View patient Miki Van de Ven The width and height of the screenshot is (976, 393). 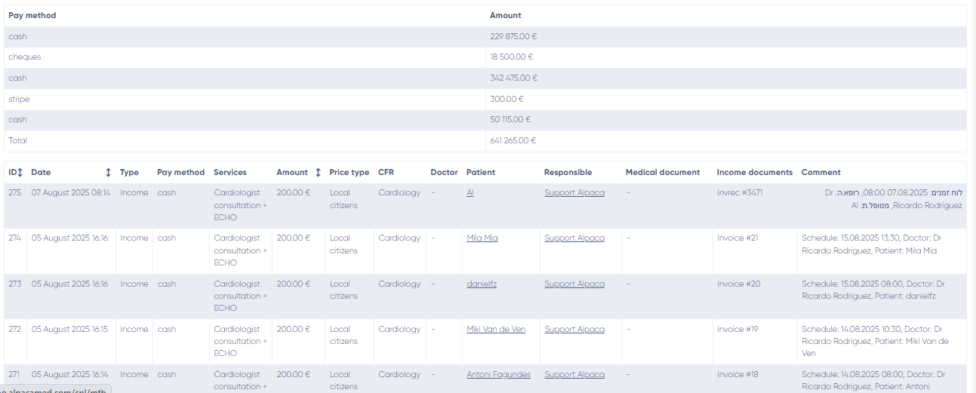point(496,330)
